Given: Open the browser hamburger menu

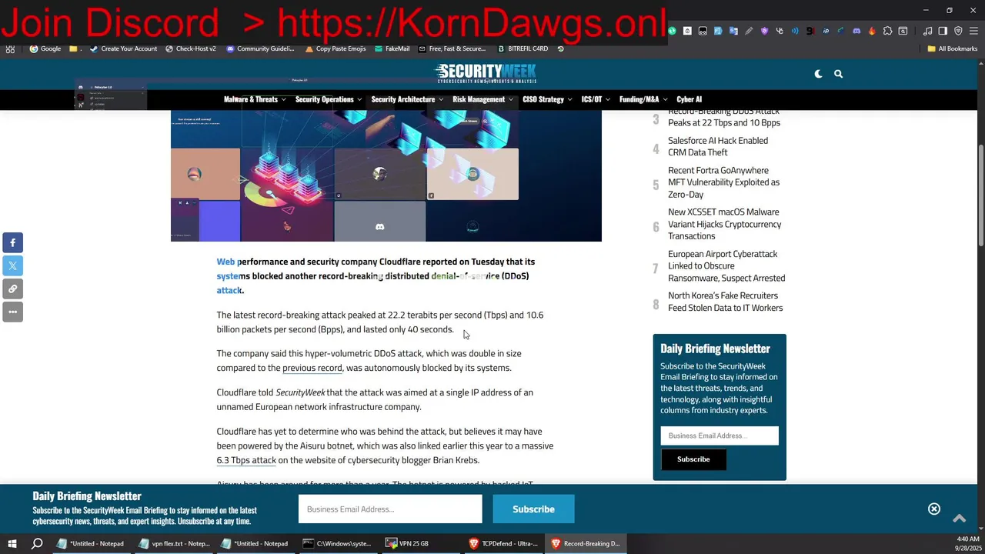Looking at the screenshot, I should coord(973,31).
